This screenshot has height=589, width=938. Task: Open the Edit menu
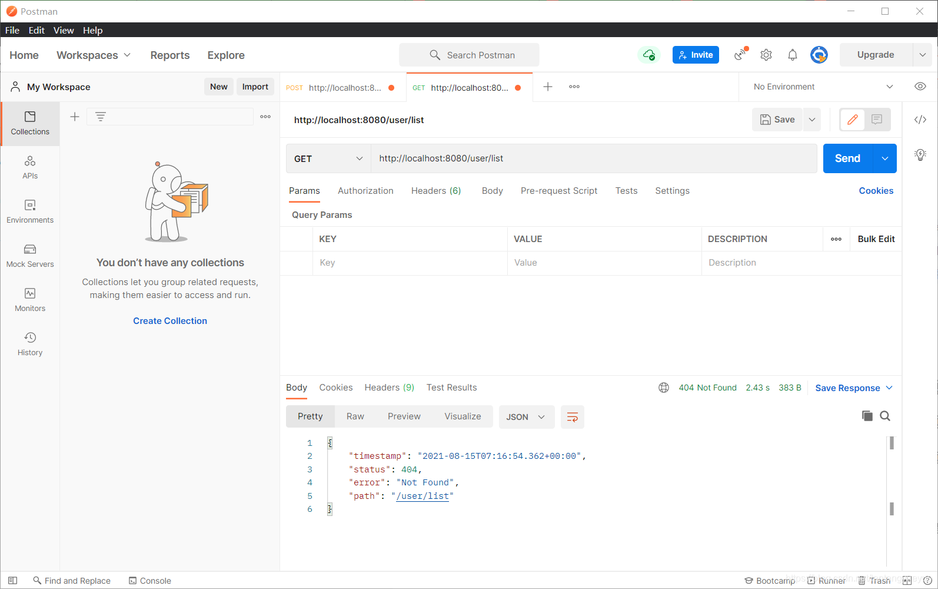point(36,30)
